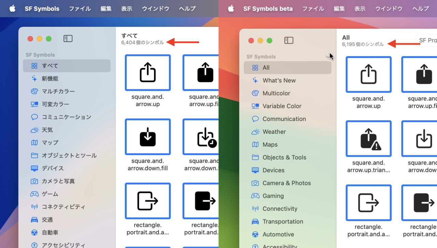Open Automotive category
437x248 pixels.
287,234
